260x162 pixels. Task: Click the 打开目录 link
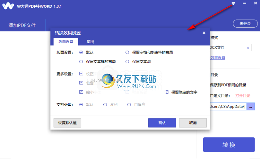coord(242,96)
